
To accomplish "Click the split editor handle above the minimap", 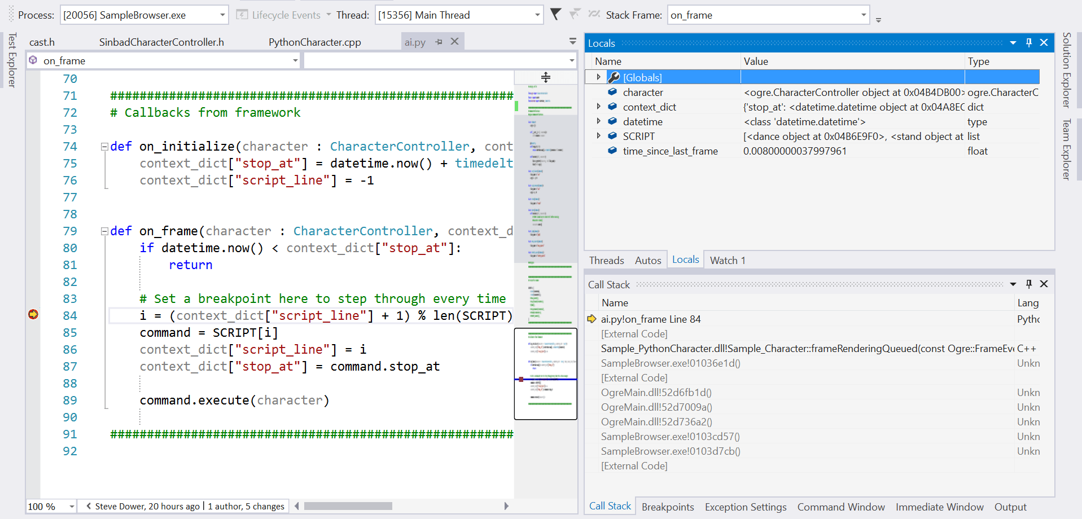I will (545, 76).
